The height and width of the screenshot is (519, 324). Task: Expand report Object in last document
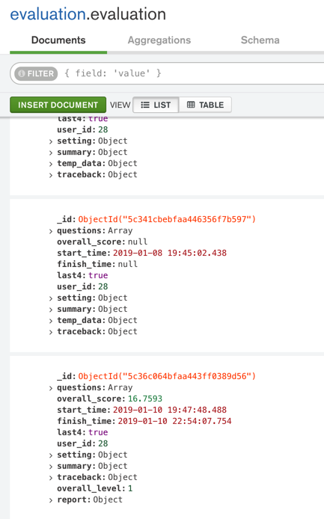[51, 500]
